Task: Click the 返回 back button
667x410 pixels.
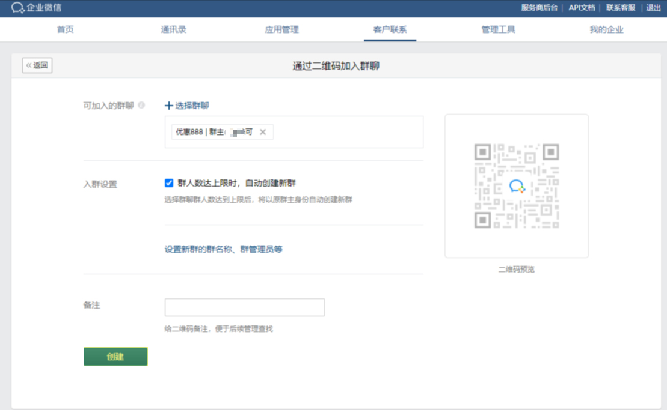Action: pyautogui.click(x=37, y=65)
